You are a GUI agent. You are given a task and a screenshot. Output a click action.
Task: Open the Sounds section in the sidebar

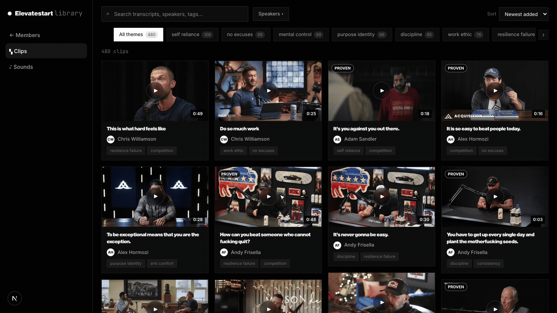(21, 67)
